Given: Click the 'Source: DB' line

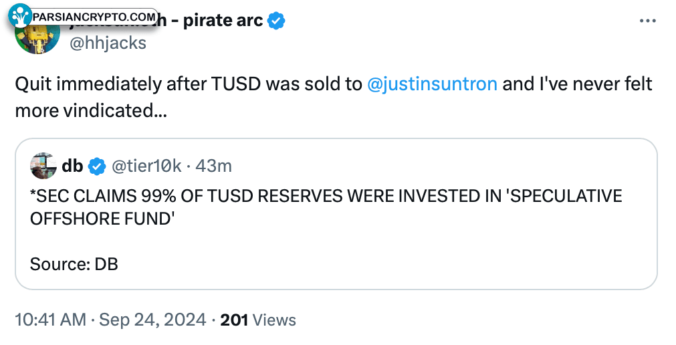Looking at the screenshot, I should click(74, 264).
